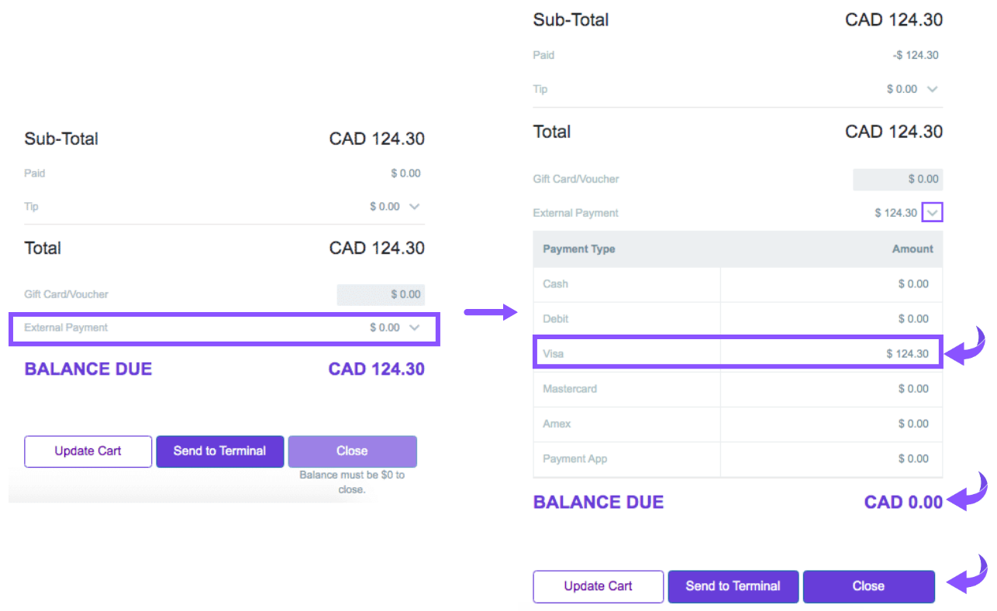
Task: Close the paid order on right
Action: [868, 586]
